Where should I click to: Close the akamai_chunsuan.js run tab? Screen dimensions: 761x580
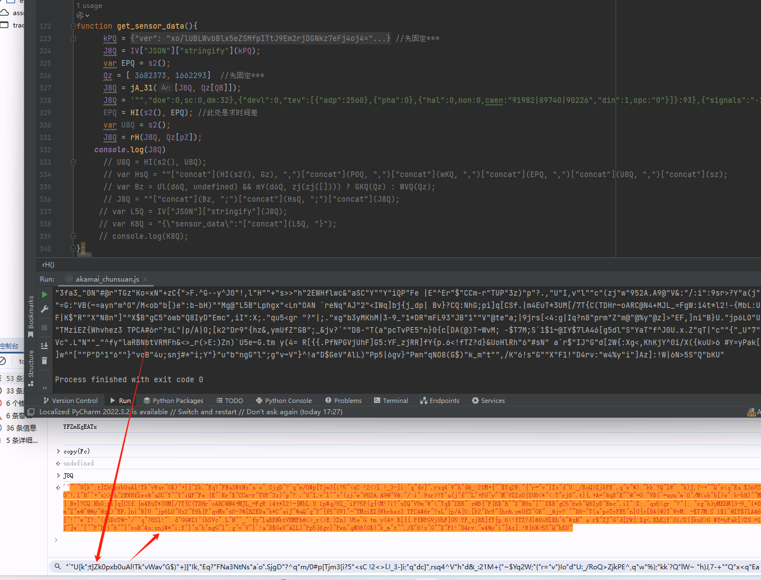coord(145,279)
